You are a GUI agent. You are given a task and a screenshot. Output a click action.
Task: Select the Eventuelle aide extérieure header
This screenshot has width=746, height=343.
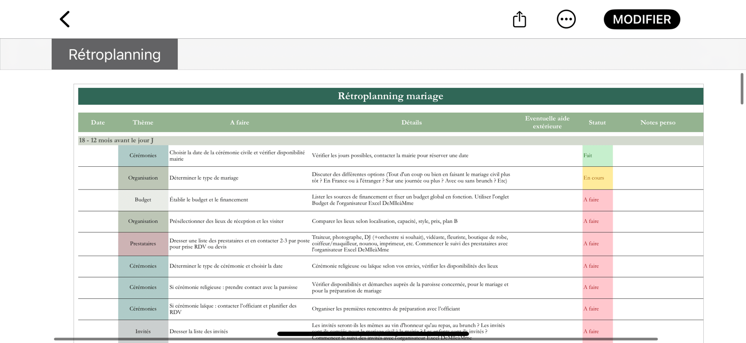click(547, 123)
